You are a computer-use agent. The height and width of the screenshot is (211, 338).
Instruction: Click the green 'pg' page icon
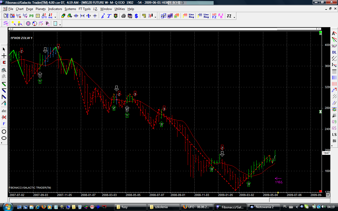(31, 16)
